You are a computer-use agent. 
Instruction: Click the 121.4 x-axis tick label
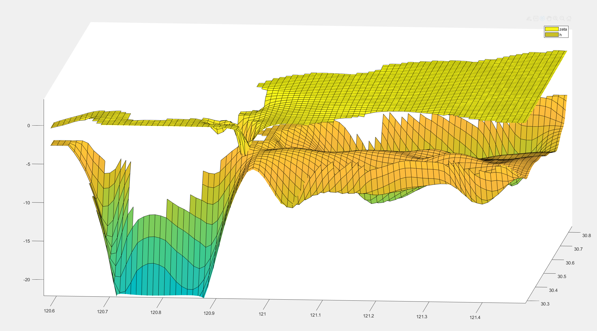coord(475,317)
